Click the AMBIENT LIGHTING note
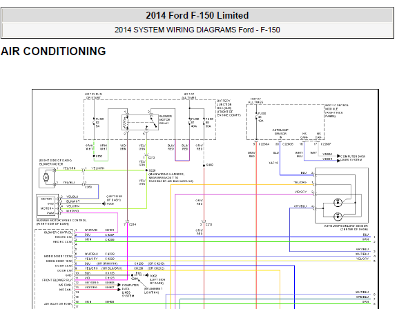This screenshot has width=417, height=309. pyautogui.click(x=152, y=290)
